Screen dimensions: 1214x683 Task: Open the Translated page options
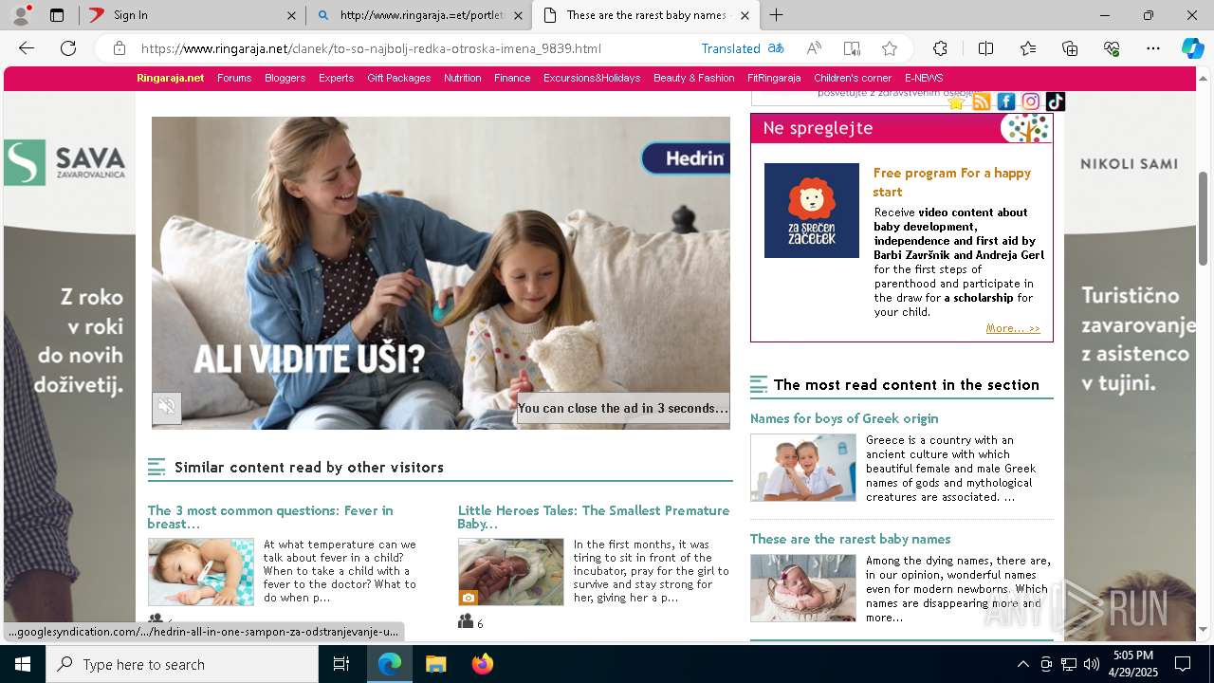point(743,48)
